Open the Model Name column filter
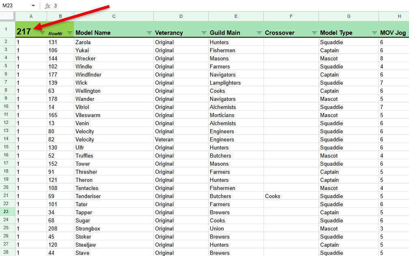This screenshot has height=256, width=409. pyautogui.click(x=149, y=33)
